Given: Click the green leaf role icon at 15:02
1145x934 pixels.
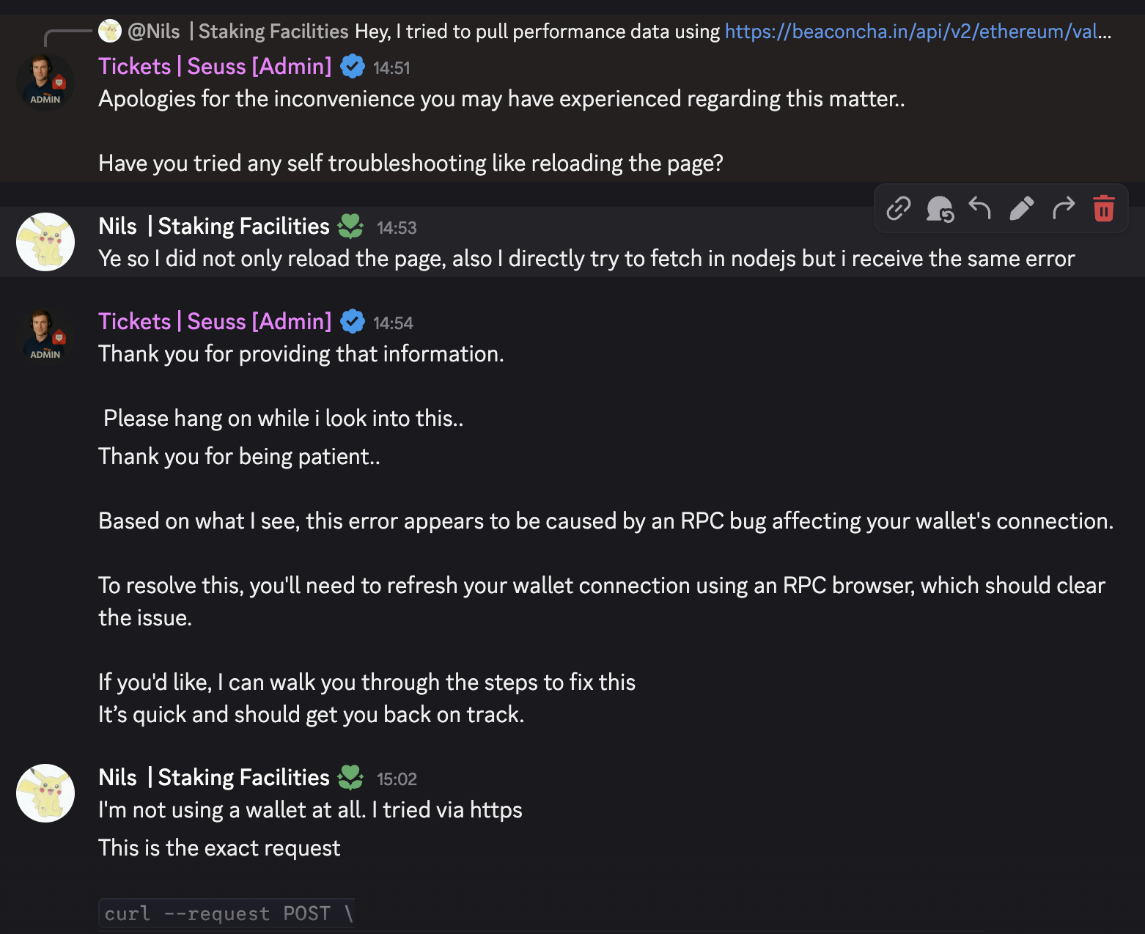Looking at the screenshot, I should 350,778.
